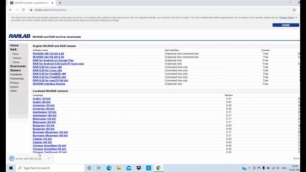Open the Windows Start menu
The width and height of the screenshot is (306, 172).
click(11, 168)
